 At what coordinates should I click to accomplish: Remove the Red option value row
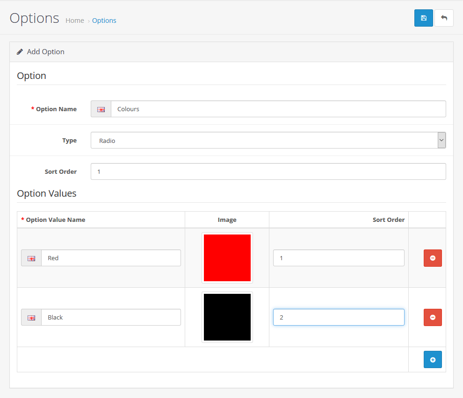[433, 258]
